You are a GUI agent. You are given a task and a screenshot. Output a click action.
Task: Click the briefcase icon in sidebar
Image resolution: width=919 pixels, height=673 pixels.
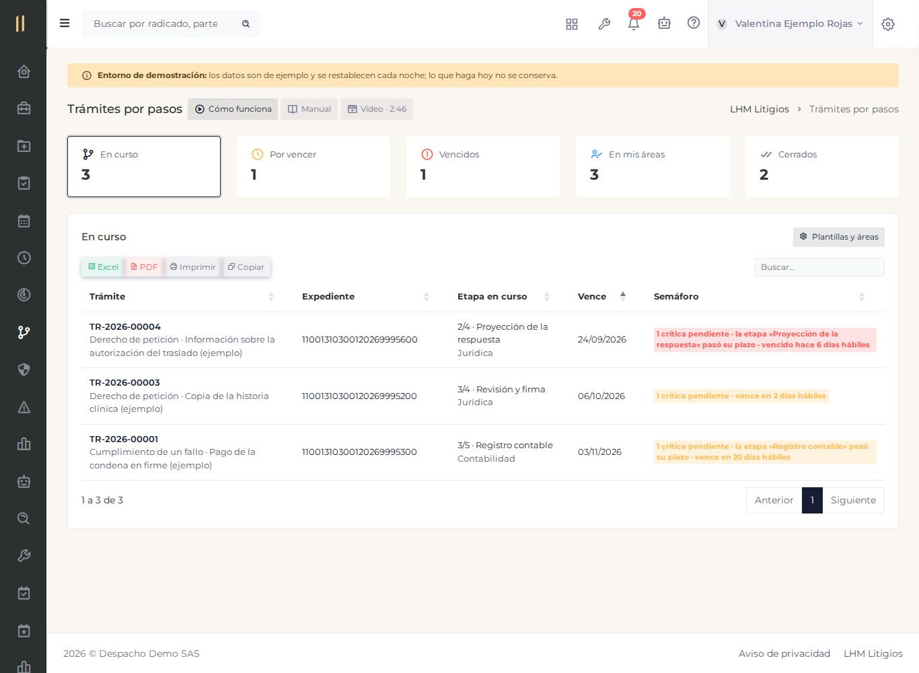click(24, 108)
